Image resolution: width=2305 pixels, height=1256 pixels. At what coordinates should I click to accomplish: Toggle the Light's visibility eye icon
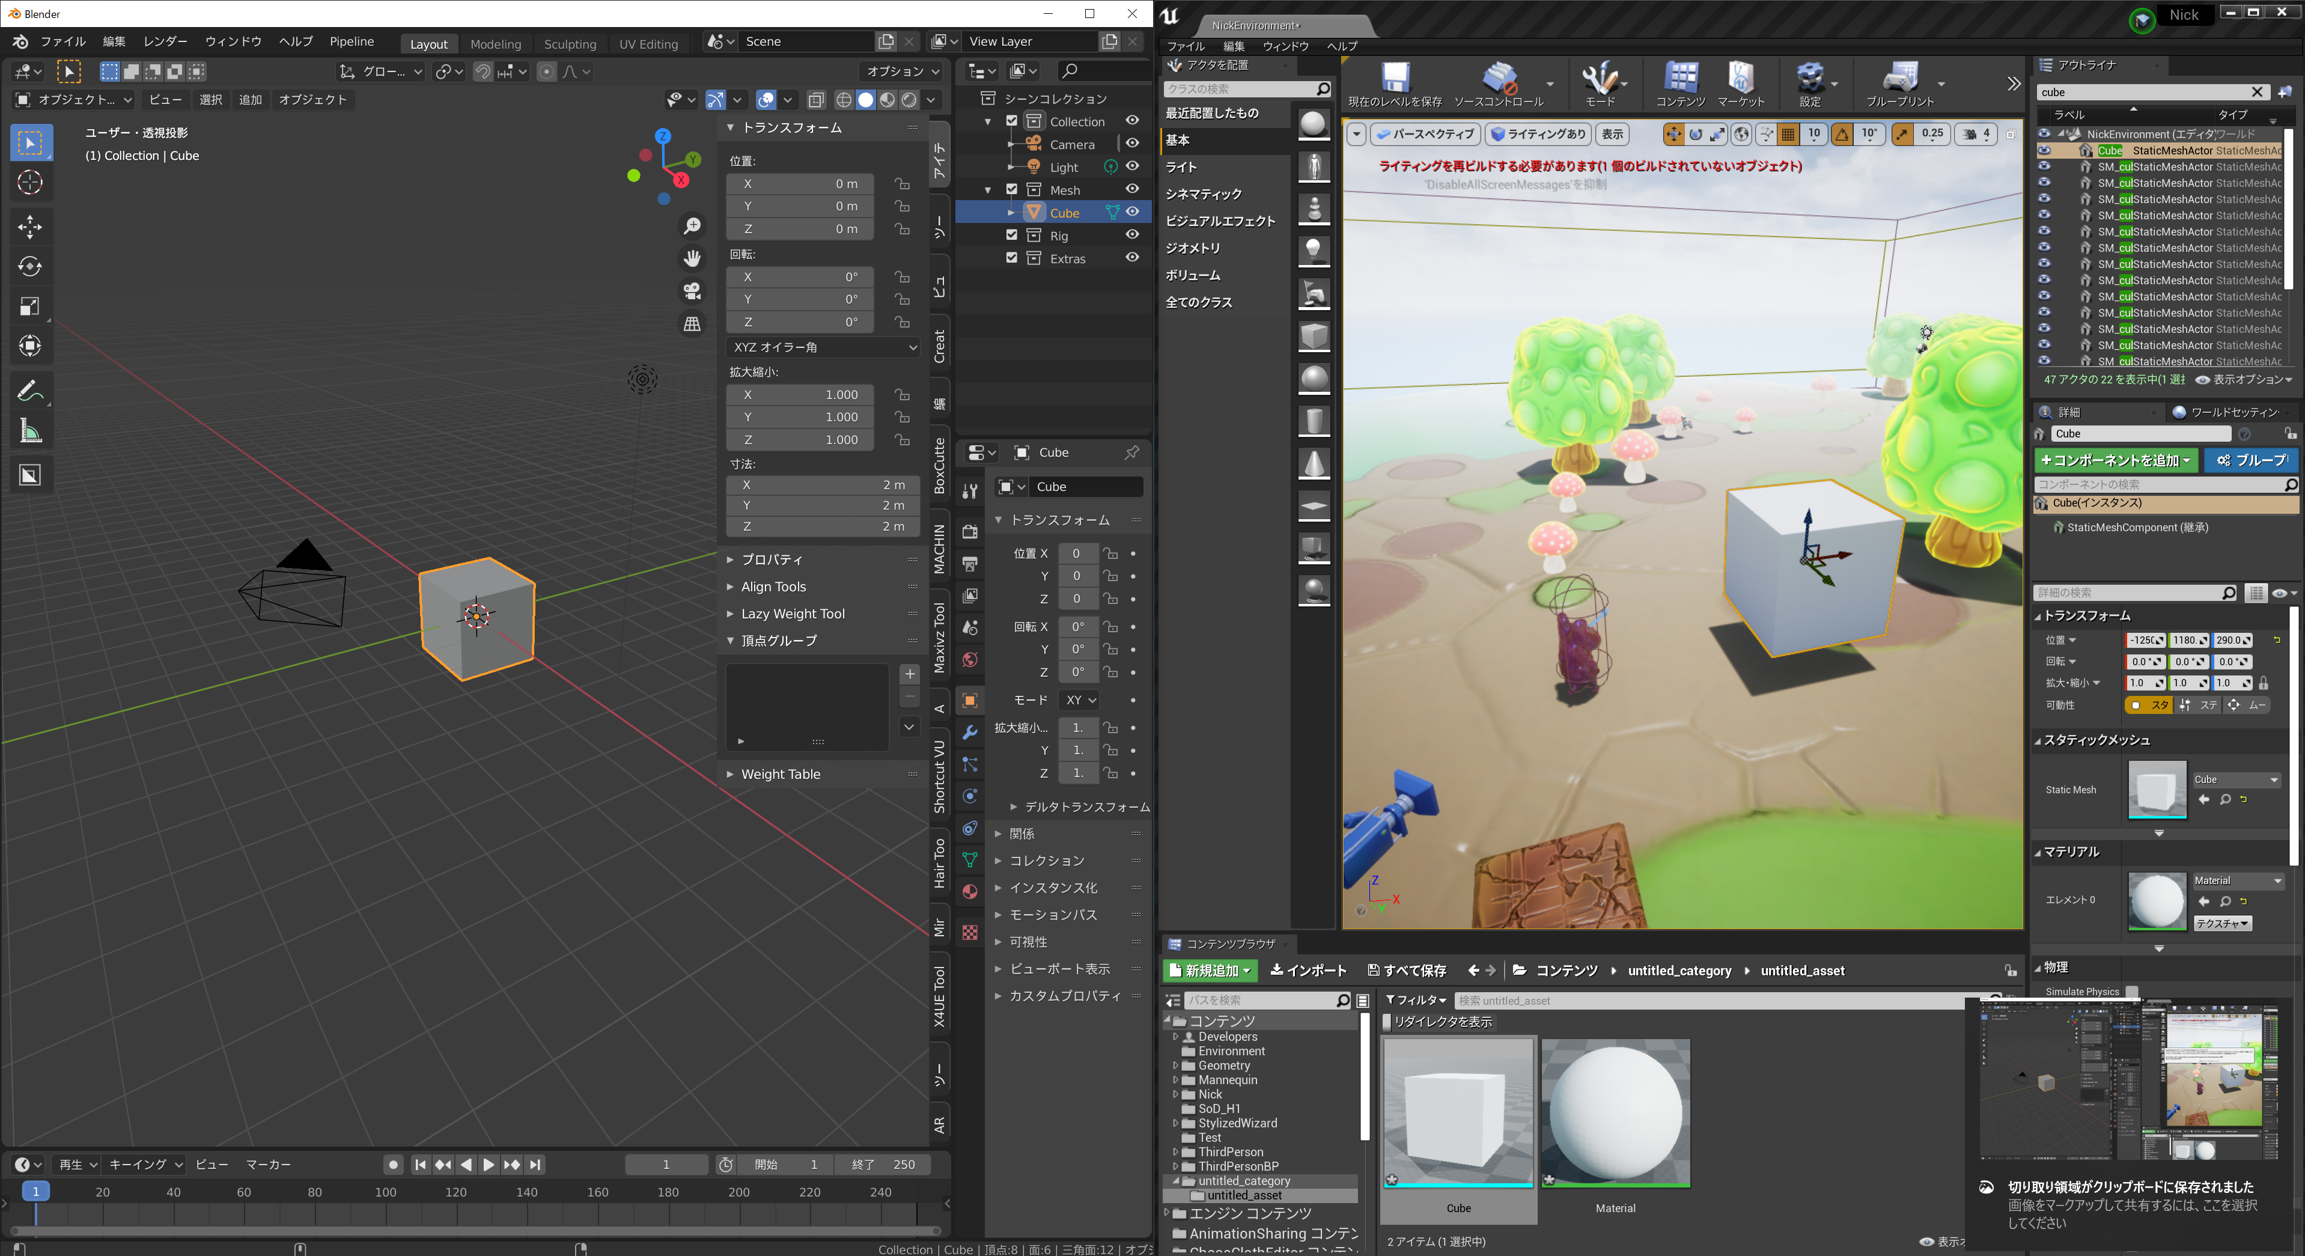(1132, 166)
